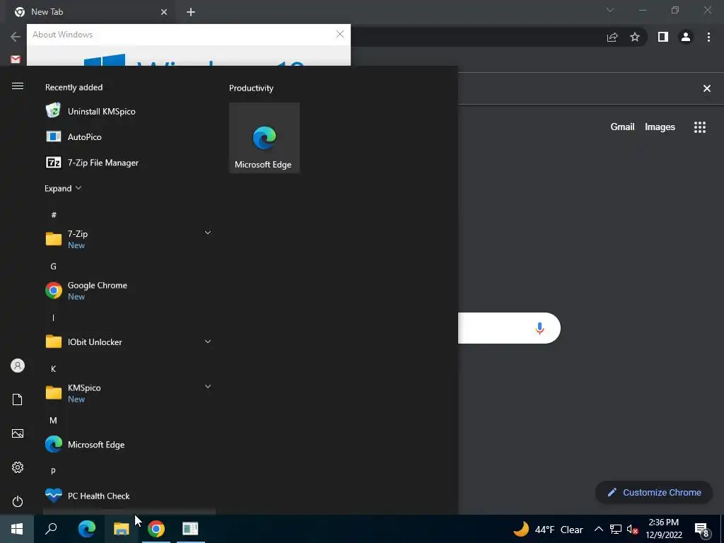
Task: Open Chrome's three-dot menu
Action: click(x=708, y=37)
